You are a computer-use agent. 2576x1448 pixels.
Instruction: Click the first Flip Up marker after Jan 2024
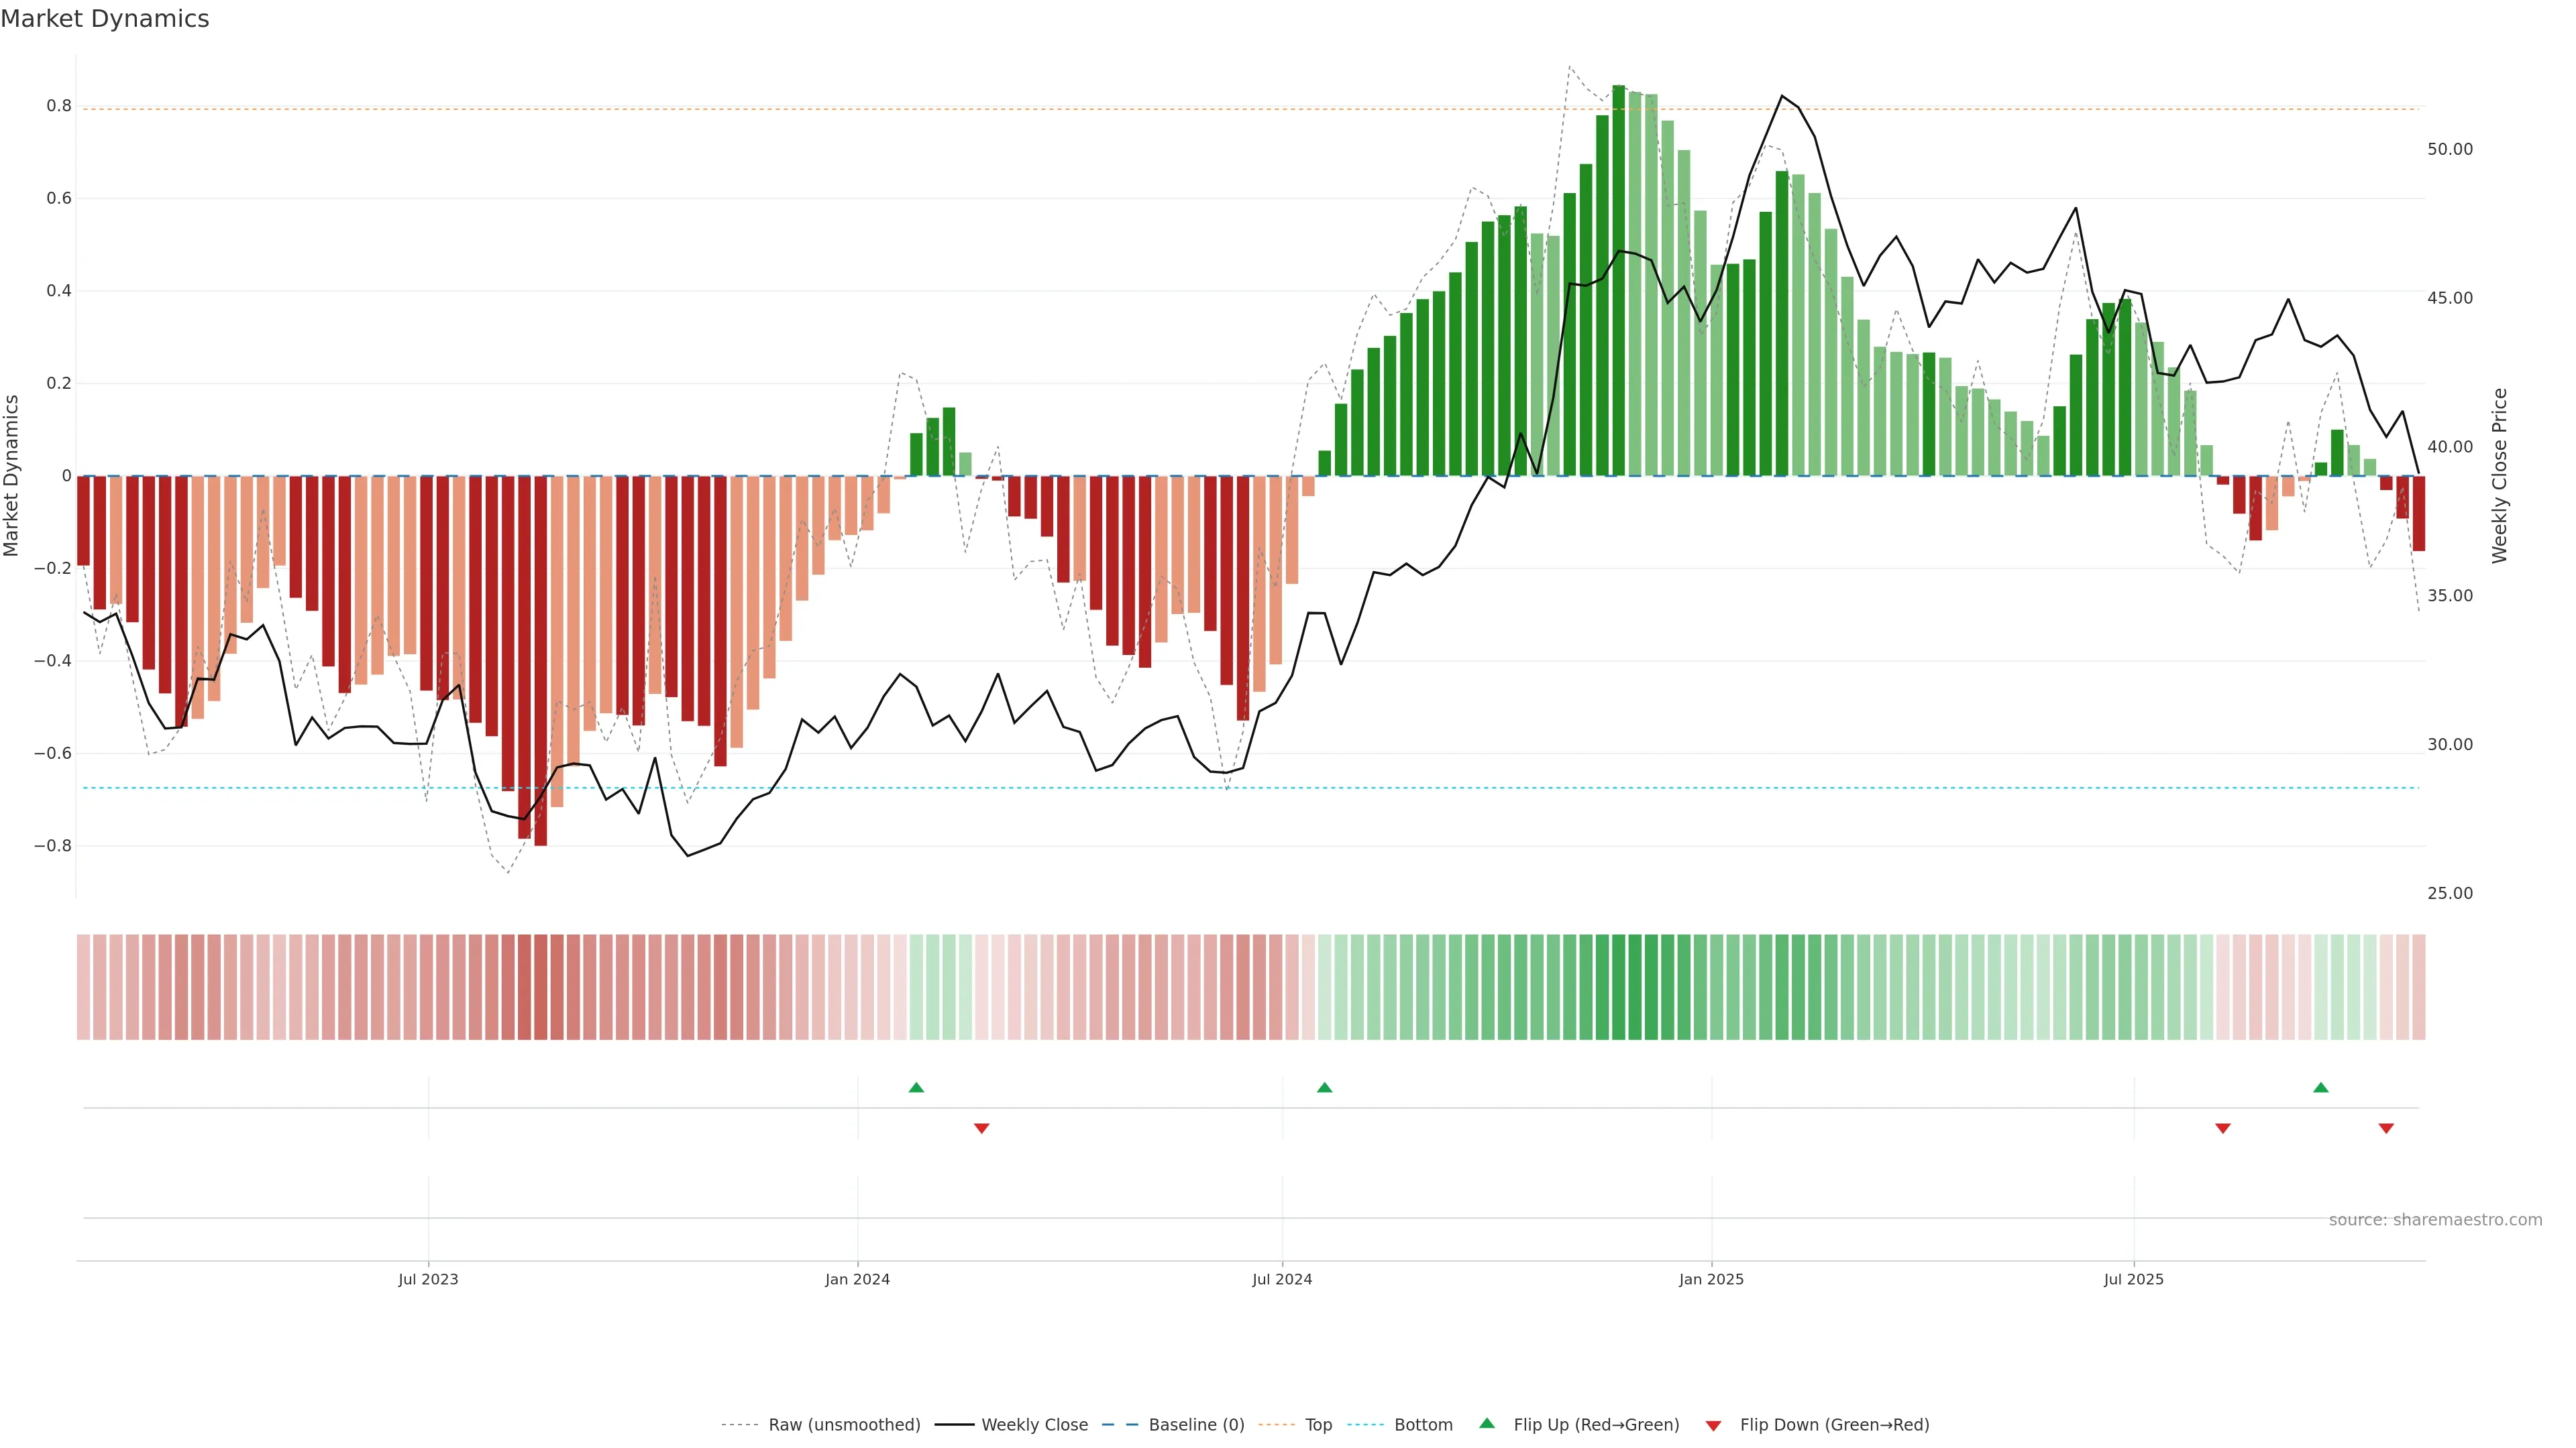point(916,1087)
